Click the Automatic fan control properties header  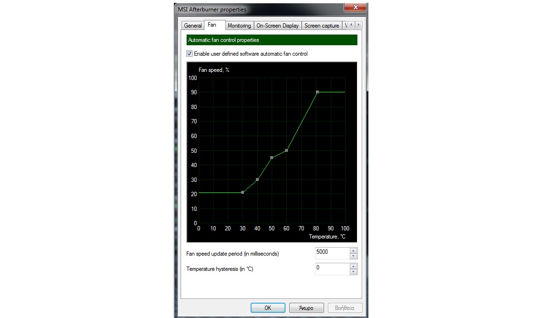pos(272,40)
